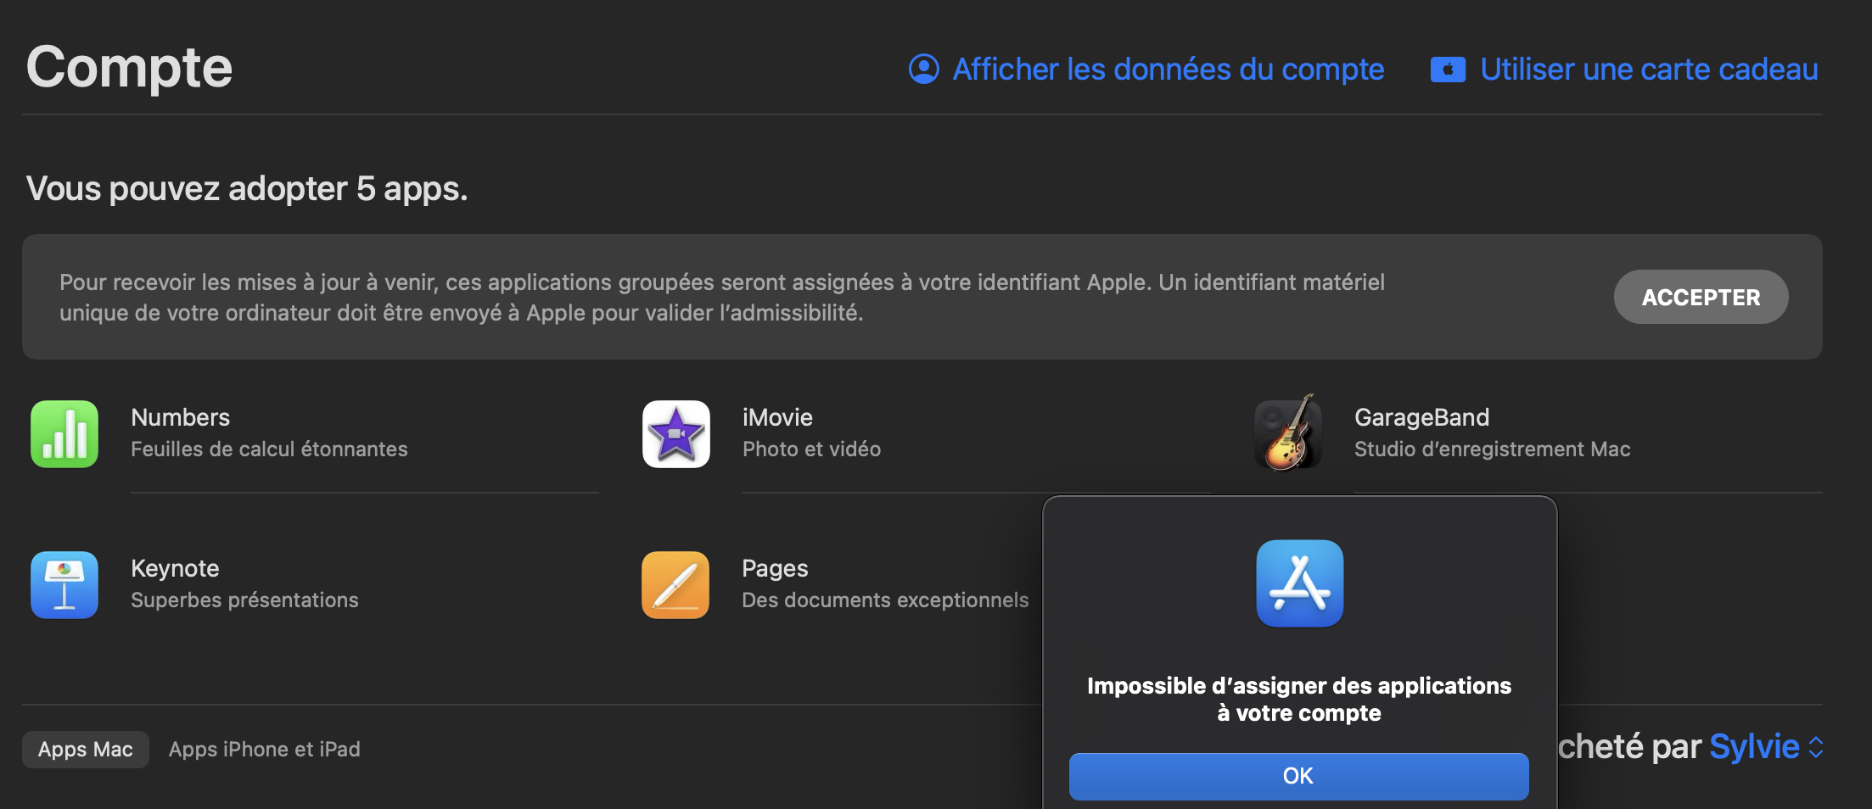Select the Numbers app title
Viewport: 1872px width, 809px height.
pos(180,417)
